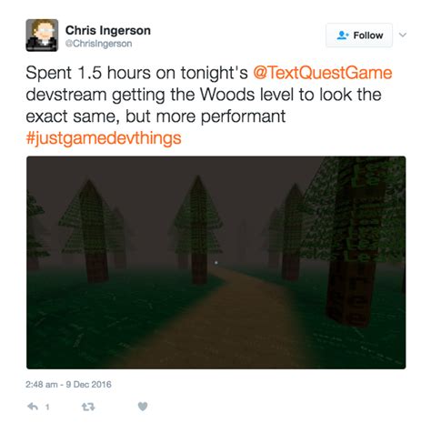
Task: Select the tweet text about devstream
Action: (209, 106)
